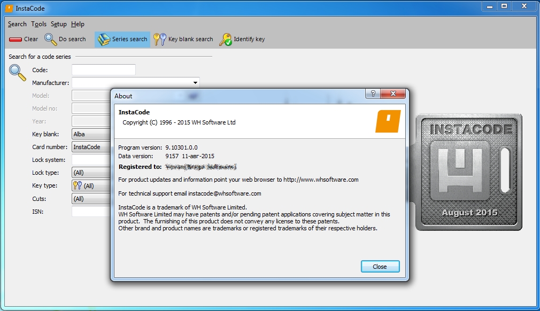Close the InstaCode main window
Viewport: 540px width, 311px height.
524,6
